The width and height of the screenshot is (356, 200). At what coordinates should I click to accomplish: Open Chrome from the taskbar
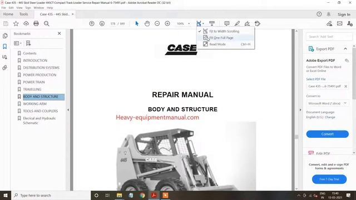pyautogui.click(x=142, y=195)
